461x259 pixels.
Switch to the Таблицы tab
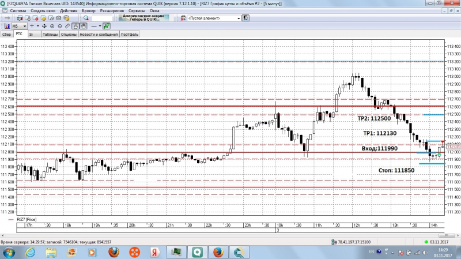pyautogui.click(x=50, y=35)
